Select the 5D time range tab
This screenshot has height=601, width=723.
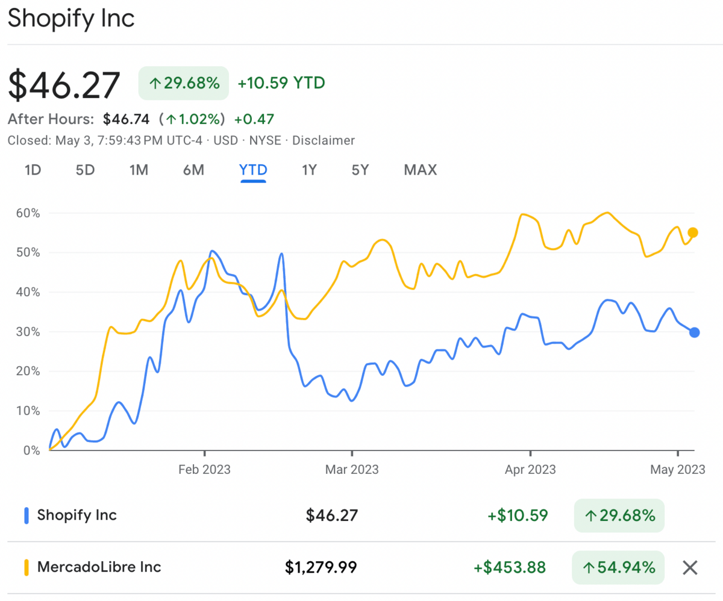85,170
